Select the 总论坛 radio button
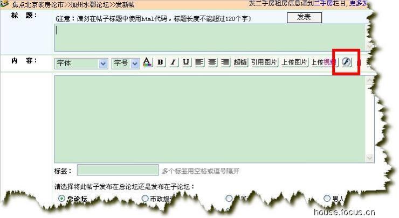 [61, 198]
